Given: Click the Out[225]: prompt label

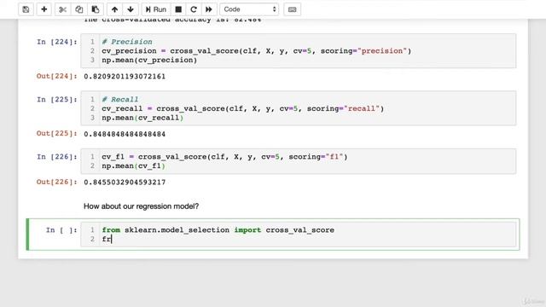Looking at the screenshot, I should (x=57, y=134).
